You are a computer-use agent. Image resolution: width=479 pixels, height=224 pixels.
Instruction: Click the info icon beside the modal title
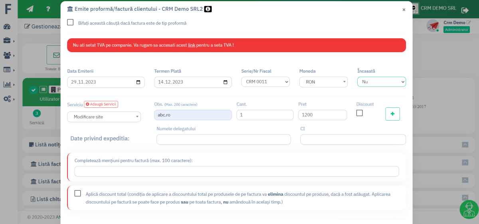coord(208,9)
